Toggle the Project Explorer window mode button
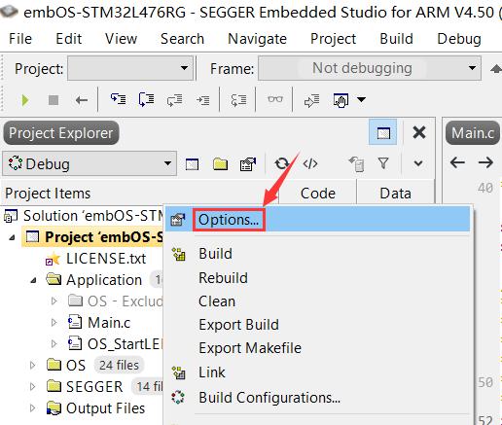502x425 pixels. click(383, 132)
